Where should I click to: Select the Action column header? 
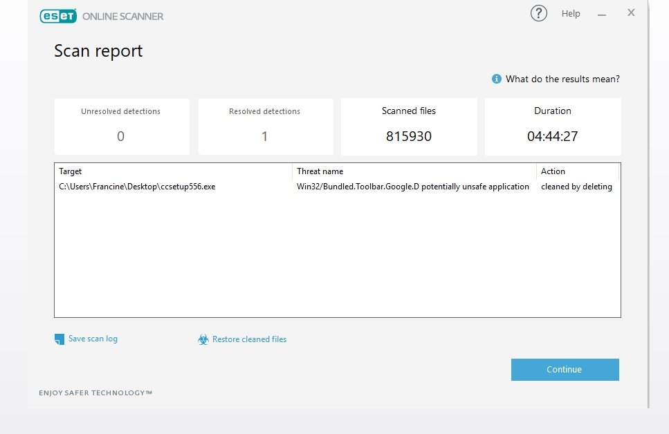pyautogui.click(x=577, y=171)
